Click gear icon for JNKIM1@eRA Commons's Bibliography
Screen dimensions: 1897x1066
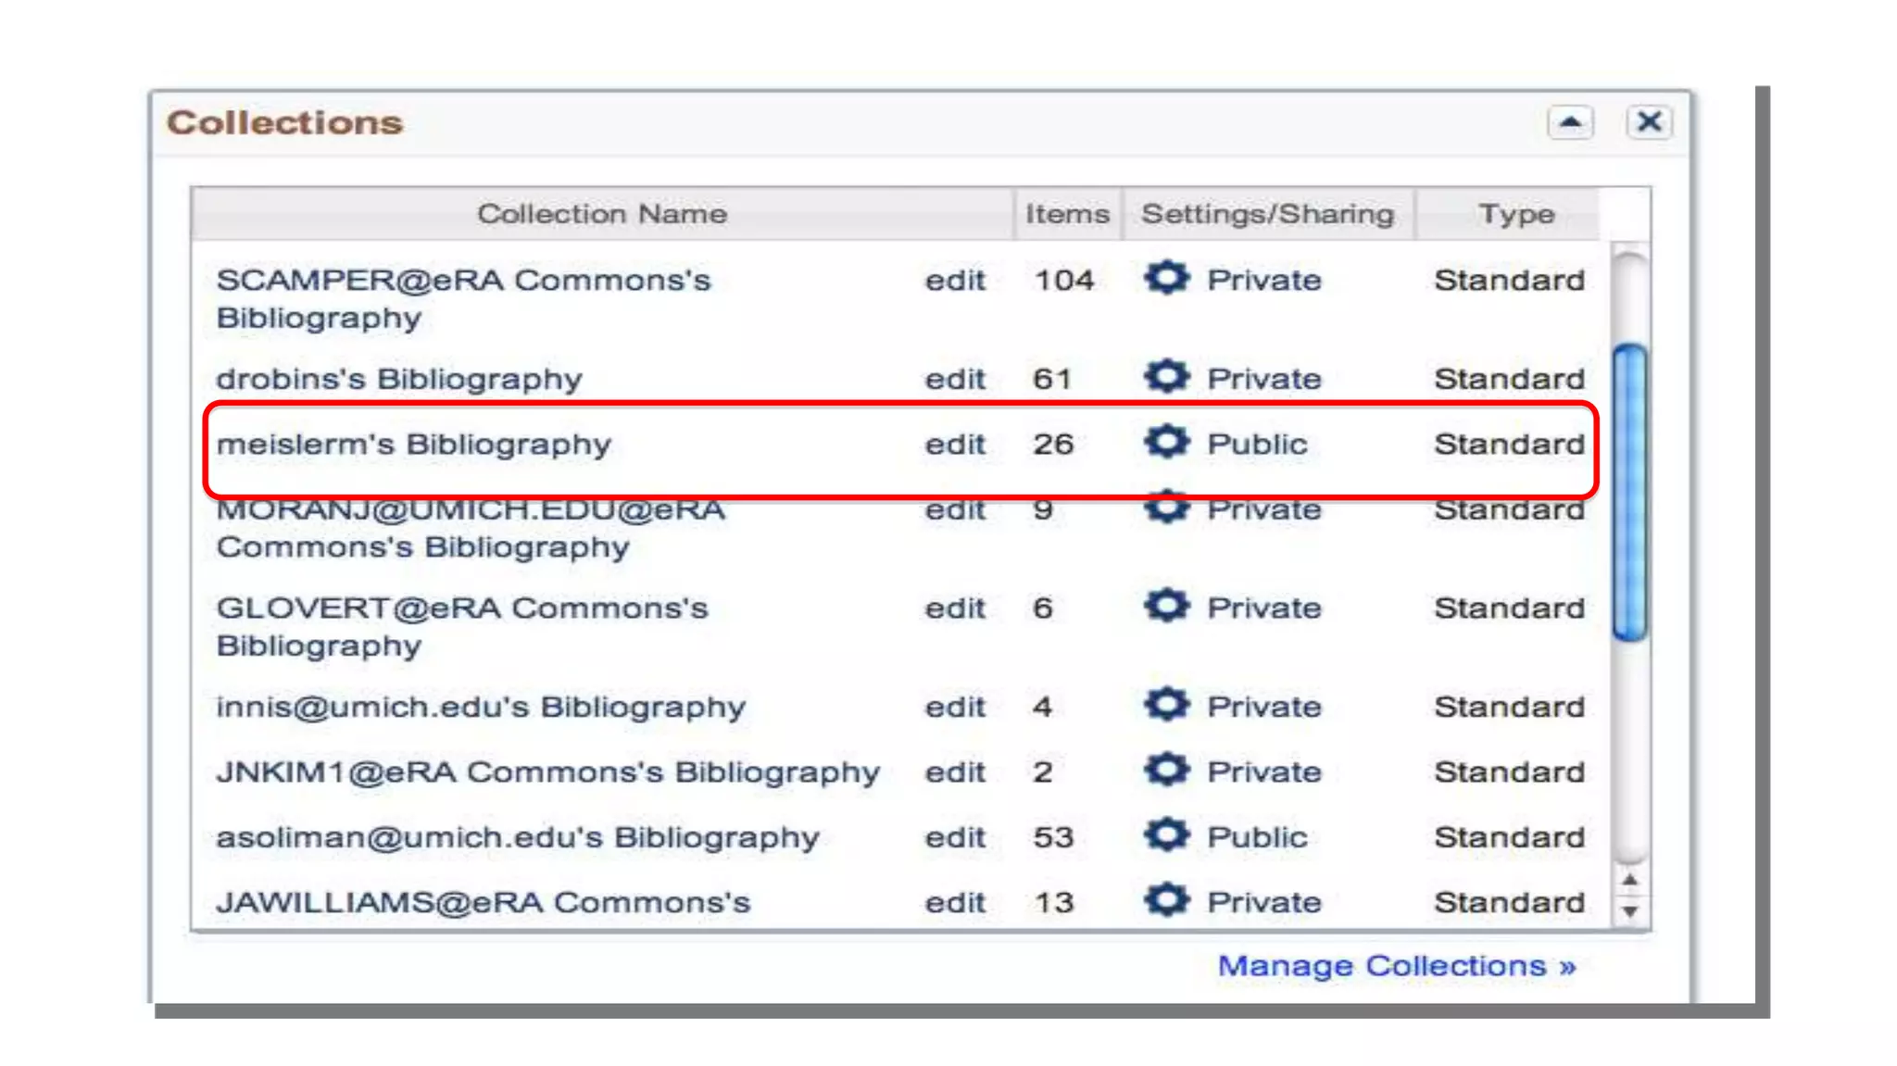[x=1166, y=770]
